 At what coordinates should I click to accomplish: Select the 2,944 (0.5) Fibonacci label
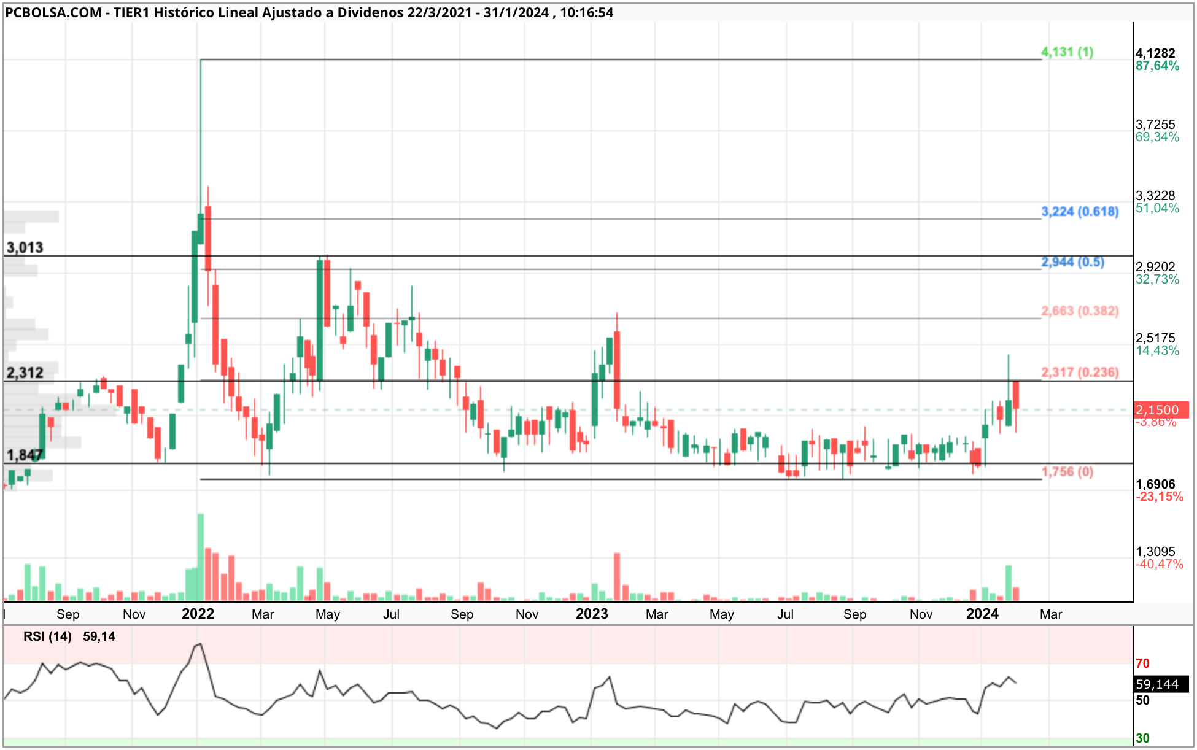pyautogui.click(x=1072, y=262)
